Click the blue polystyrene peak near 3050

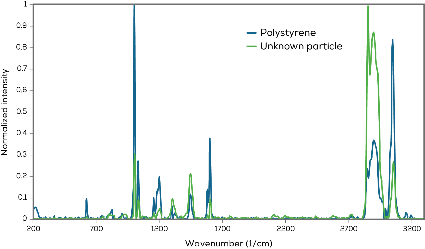(392, 40)
